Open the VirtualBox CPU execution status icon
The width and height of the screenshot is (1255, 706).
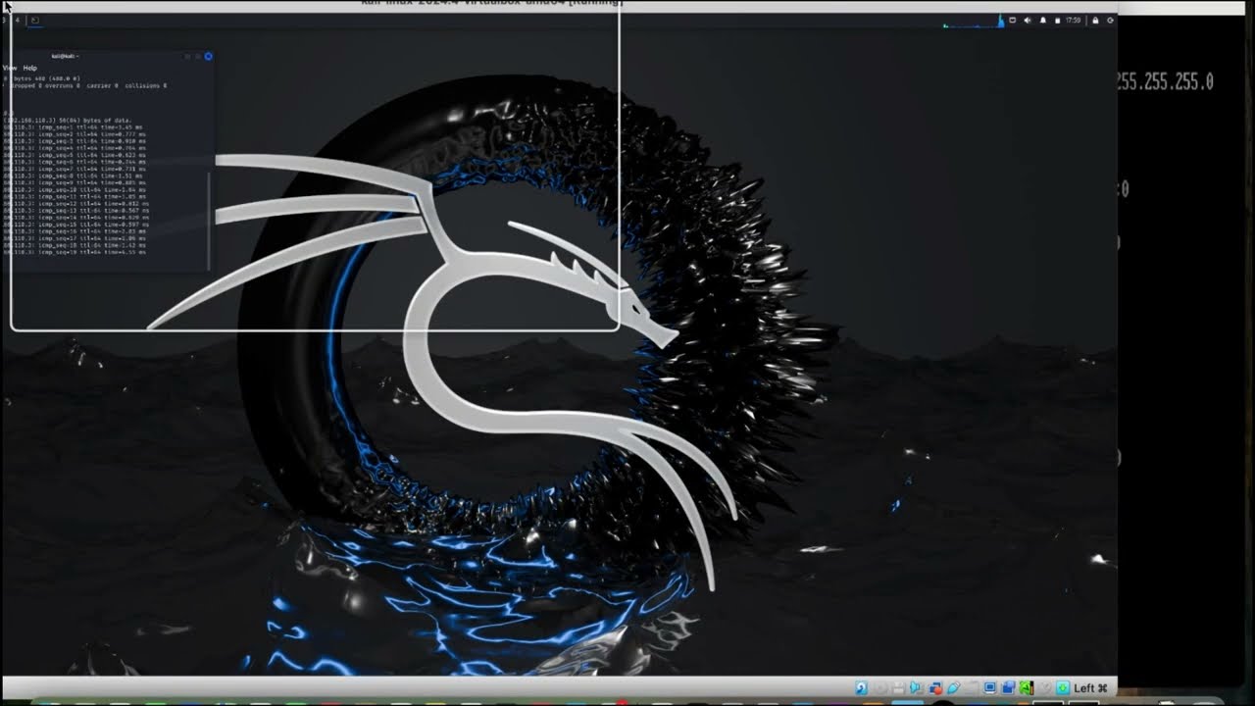click(x=1027, y=687)
